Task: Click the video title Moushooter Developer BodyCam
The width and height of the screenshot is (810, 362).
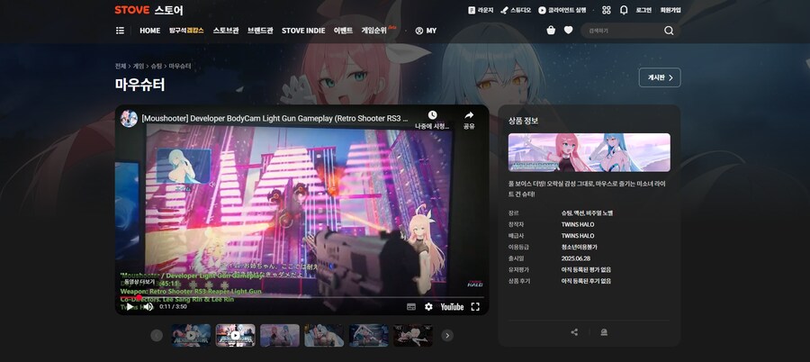Action: tap(274, 119)
